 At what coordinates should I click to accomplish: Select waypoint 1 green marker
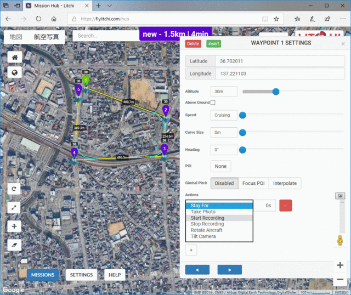[x=86, y=81]
